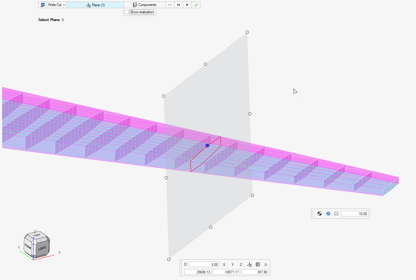Click the reset to start icon

179,5
